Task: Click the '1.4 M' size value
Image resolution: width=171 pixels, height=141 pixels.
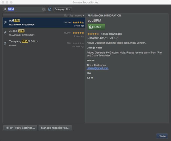Action: point(90,78)
